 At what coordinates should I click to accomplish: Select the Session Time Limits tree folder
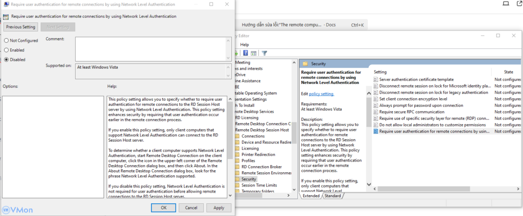point(258,185)
